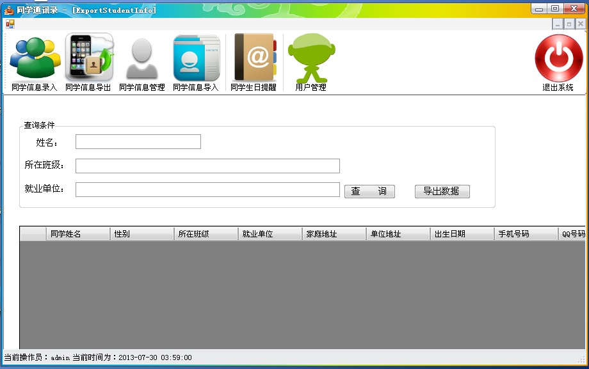The width and height of the screenshot is (589, 369).
Task: Close the inner ExportStudentInfo child window
Action: tap(581, 24)
